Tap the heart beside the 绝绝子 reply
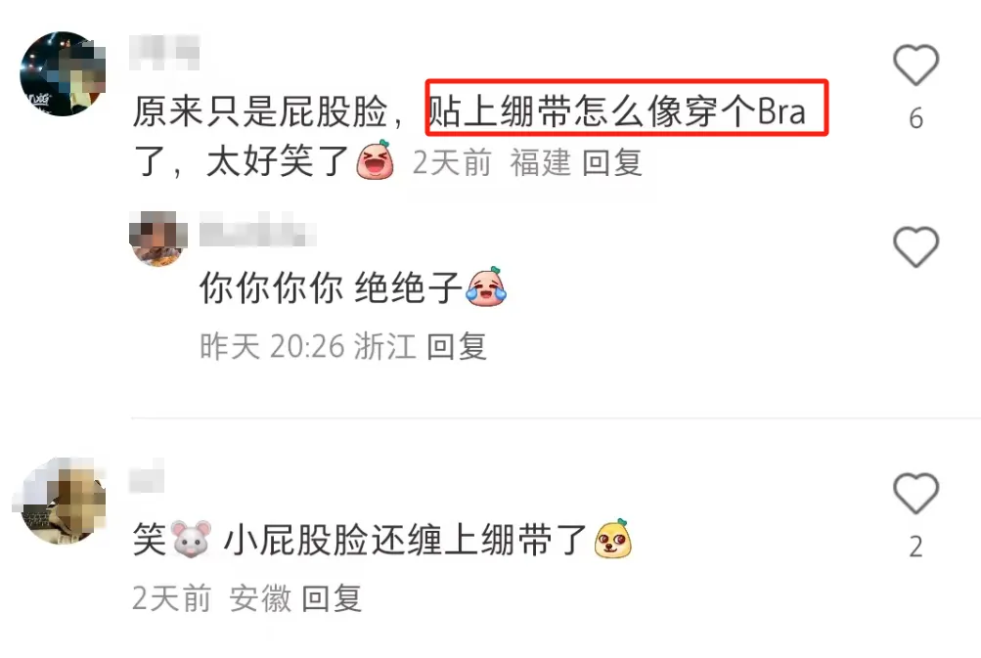Image resolution: width=981 pixels, height=658 pixels. point(915,247)
